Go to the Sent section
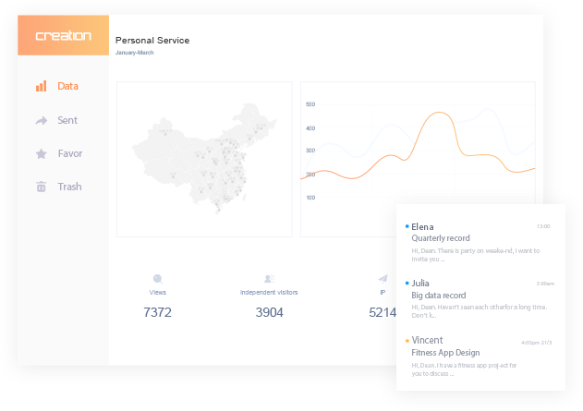Viewport: 583px width, 411px height. click(67, 120)
